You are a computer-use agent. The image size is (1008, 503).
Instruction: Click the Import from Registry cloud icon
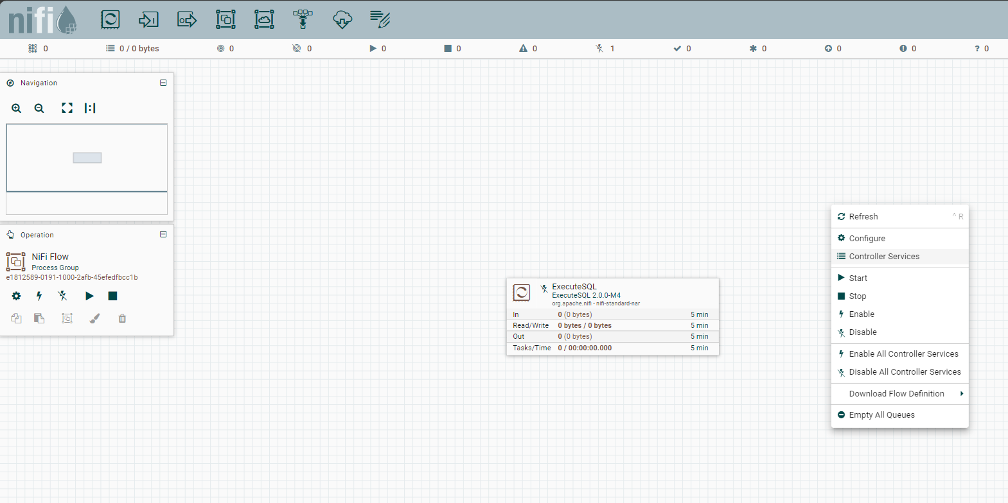(x=342, y=19)
